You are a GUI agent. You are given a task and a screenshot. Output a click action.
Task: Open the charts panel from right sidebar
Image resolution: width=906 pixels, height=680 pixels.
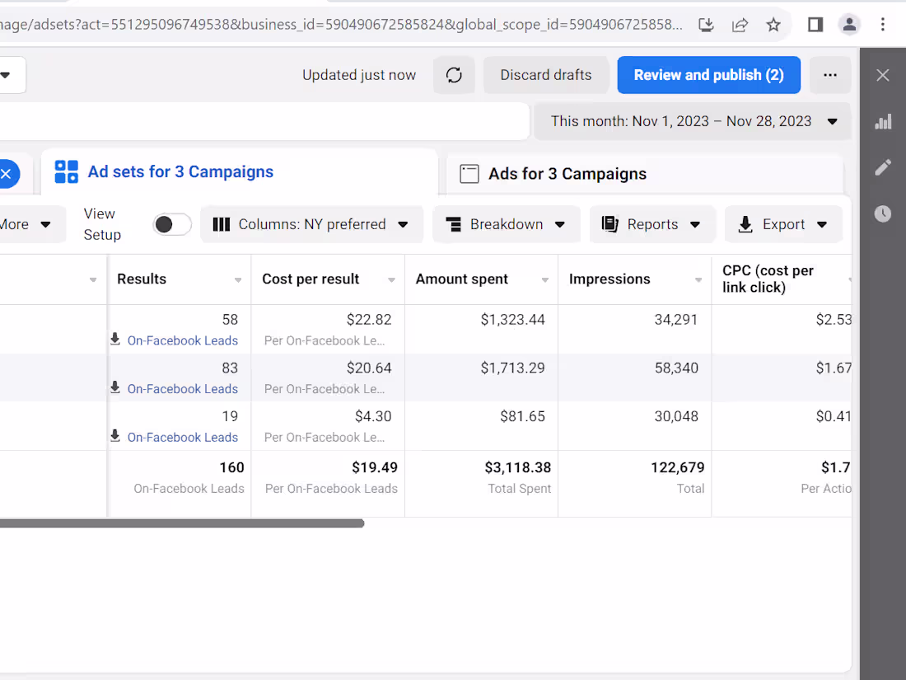[883, 121]
